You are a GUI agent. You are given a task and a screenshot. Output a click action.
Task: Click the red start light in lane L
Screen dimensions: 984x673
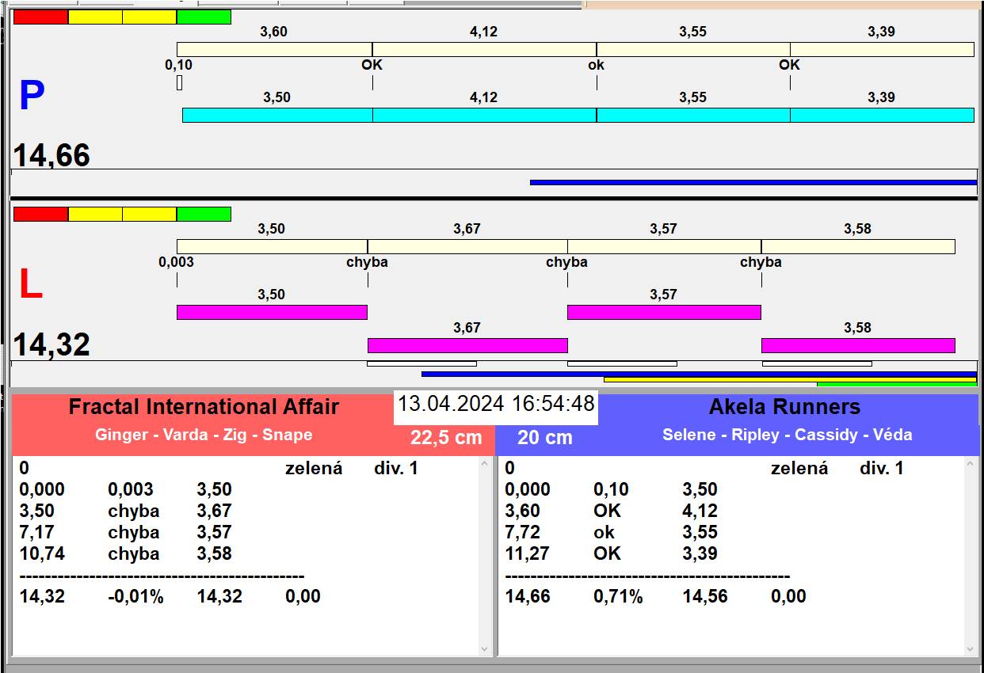click(x=41, y=215)
